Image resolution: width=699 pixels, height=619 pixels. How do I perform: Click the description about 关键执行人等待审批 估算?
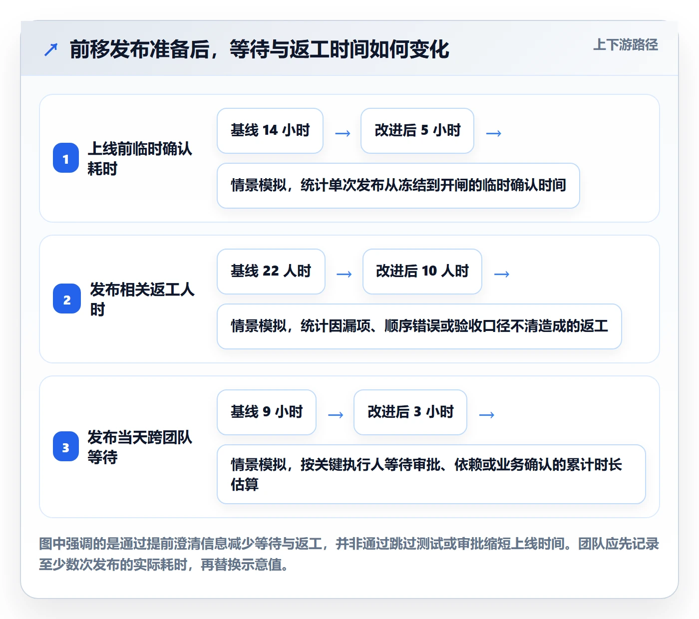(x=431, y=474)
